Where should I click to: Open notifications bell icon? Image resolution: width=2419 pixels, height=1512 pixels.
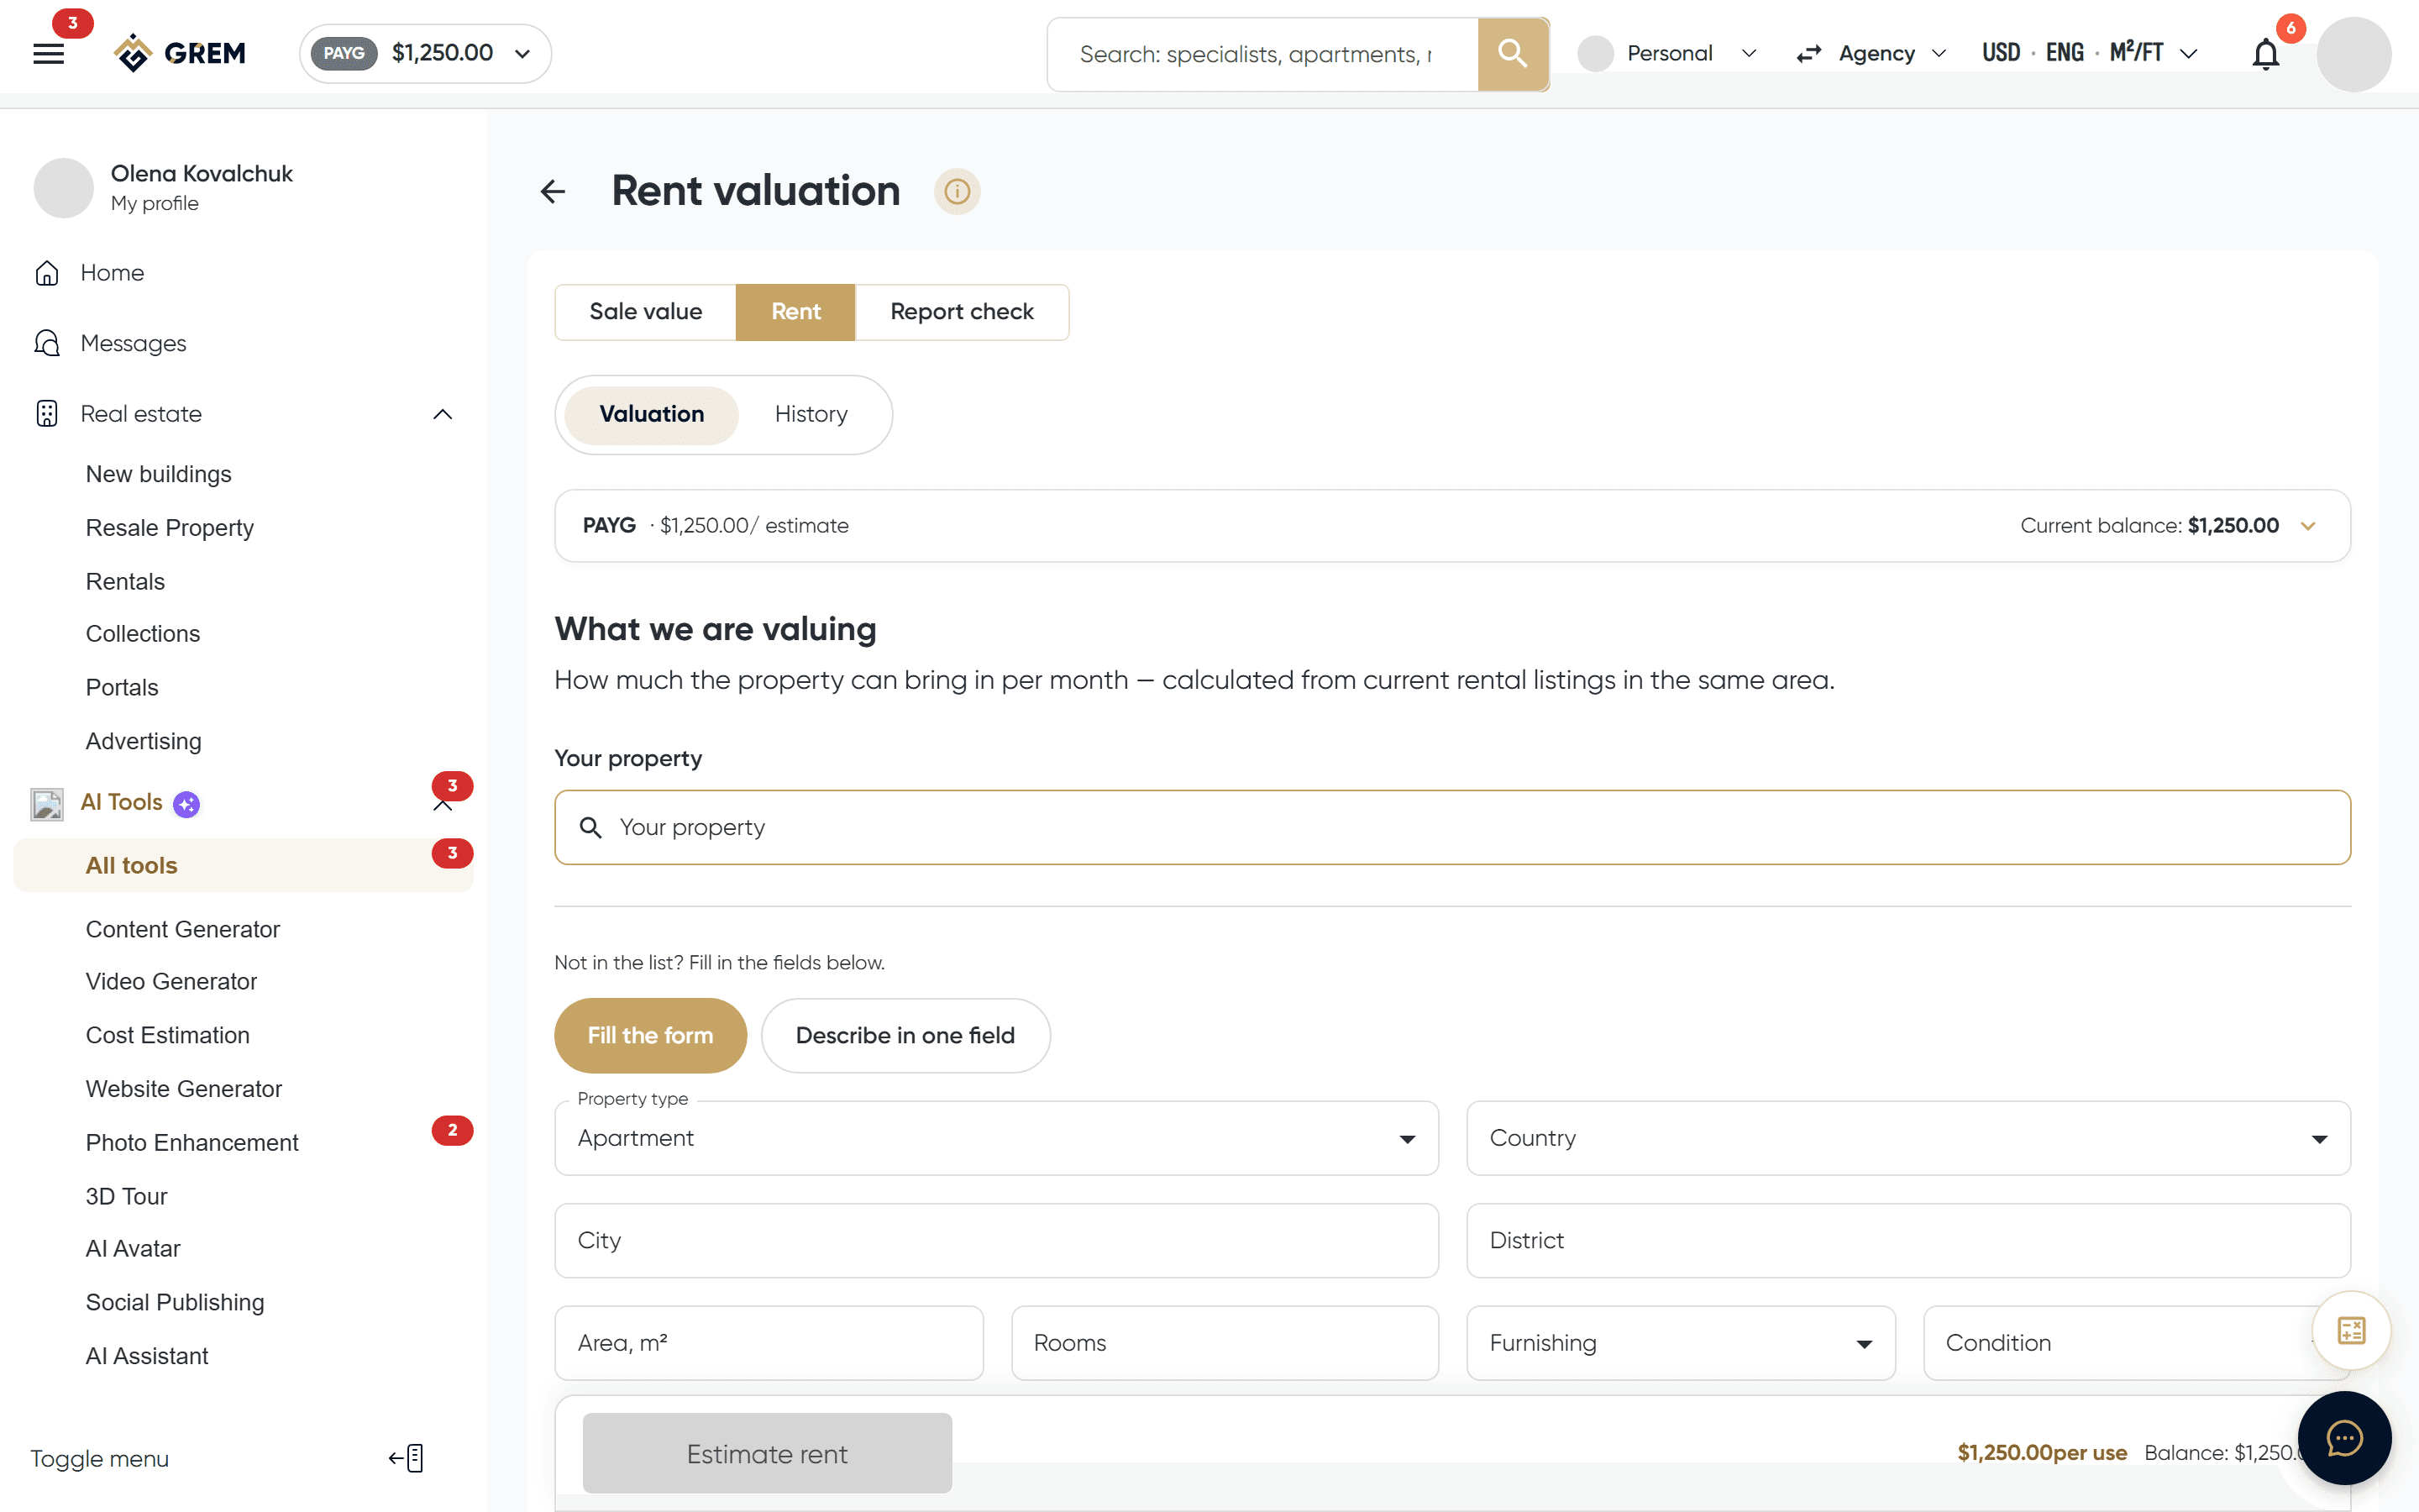pos(2265,54)
